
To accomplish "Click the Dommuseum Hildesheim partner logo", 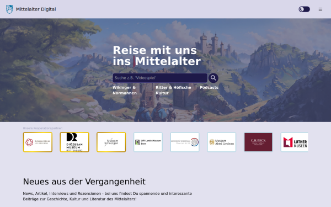I will 38,142.
